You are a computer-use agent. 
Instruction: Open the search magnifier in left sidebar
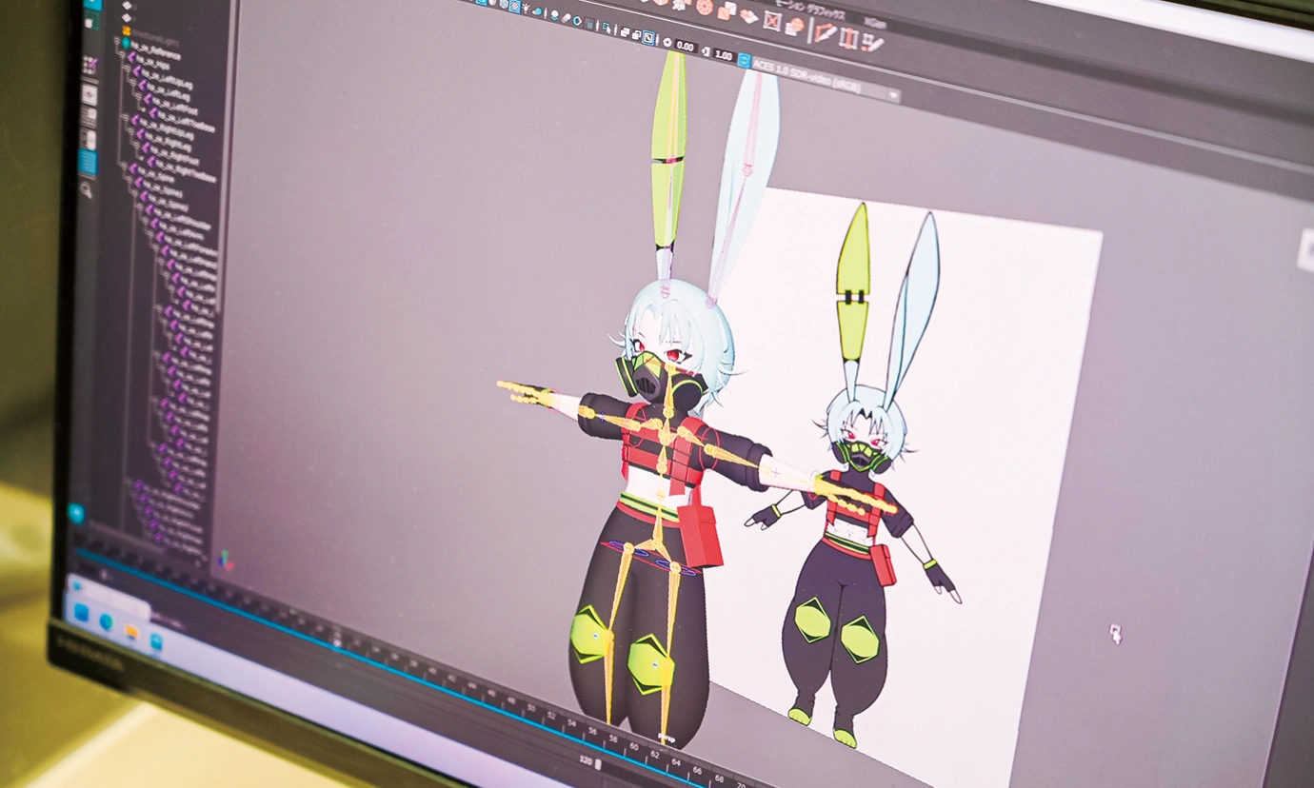click(87, 189)
